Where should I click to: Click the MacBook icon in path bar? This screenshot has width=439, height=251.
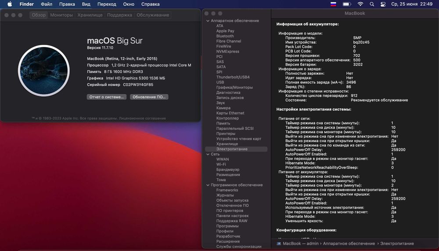coord(279,244)
